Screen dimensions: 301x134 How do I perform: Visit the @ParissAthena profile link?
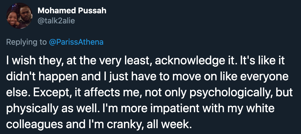click(76, 42)
